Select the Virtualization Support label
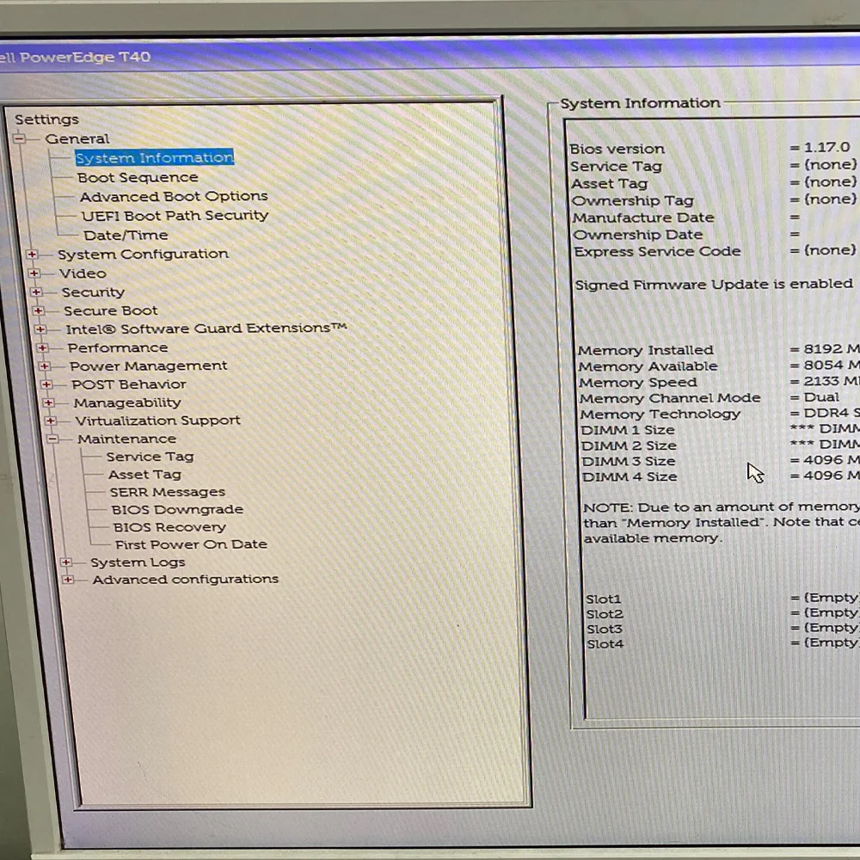 (158, 421)
